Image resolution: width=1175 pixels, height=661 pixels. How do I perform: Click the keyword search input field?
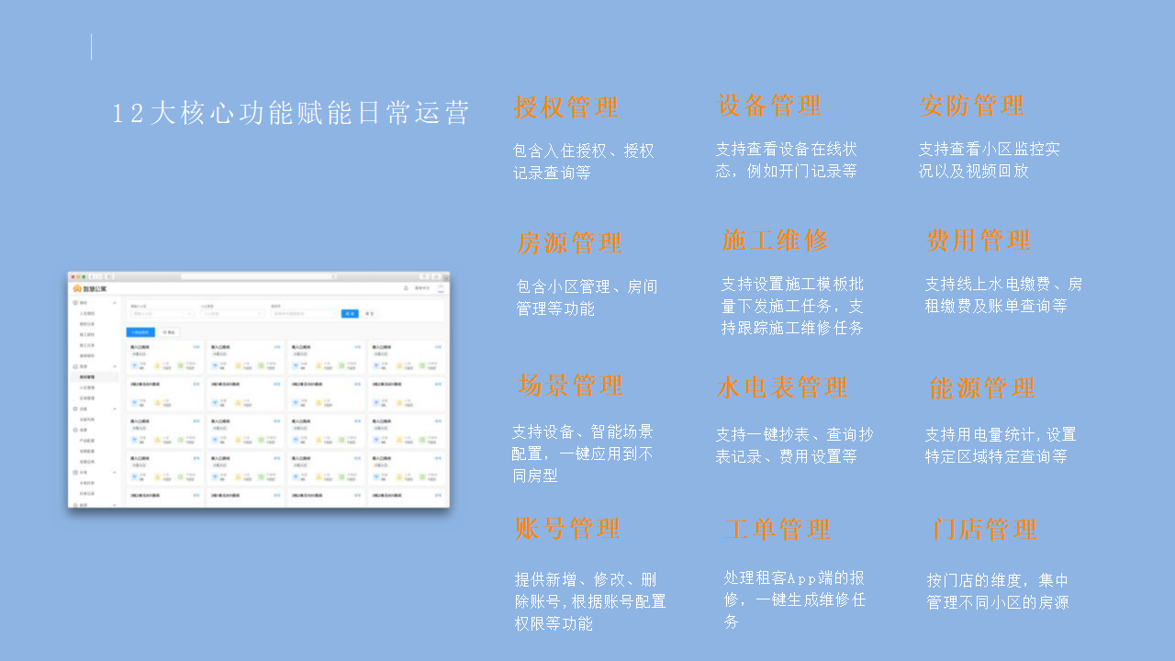click(302, 313)
